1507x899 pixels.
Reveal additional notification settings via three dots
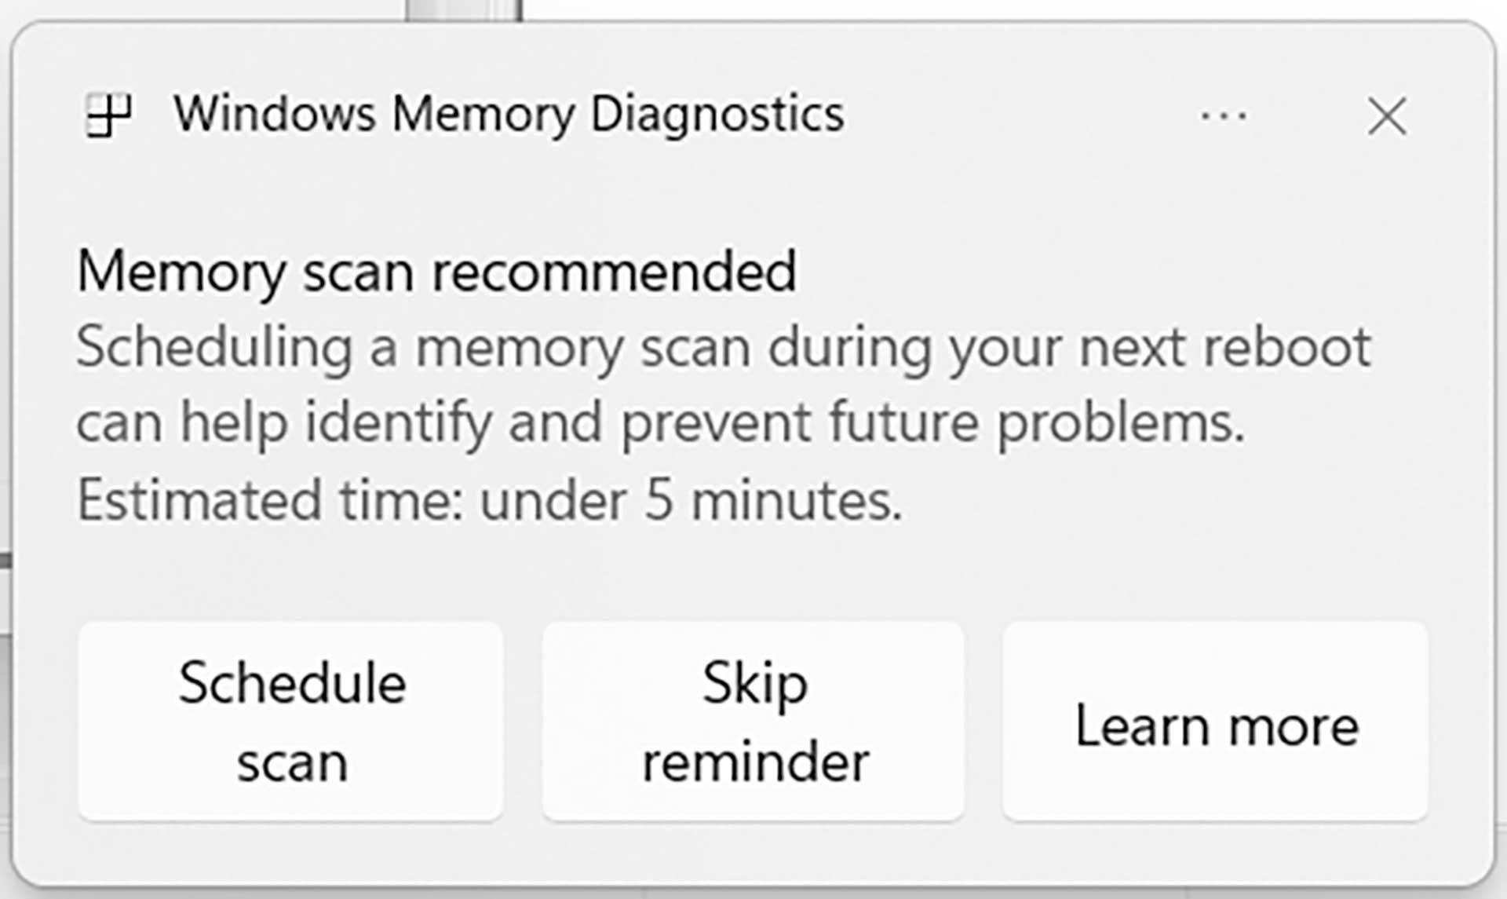1222,116
